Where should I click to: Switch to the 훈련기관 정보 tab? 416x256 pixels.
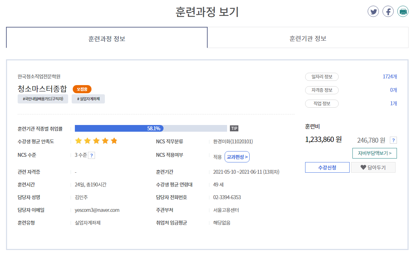tap(308, 38)
